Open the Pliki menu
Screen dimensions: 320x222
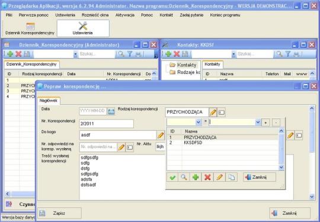click(x=9, y=15)
